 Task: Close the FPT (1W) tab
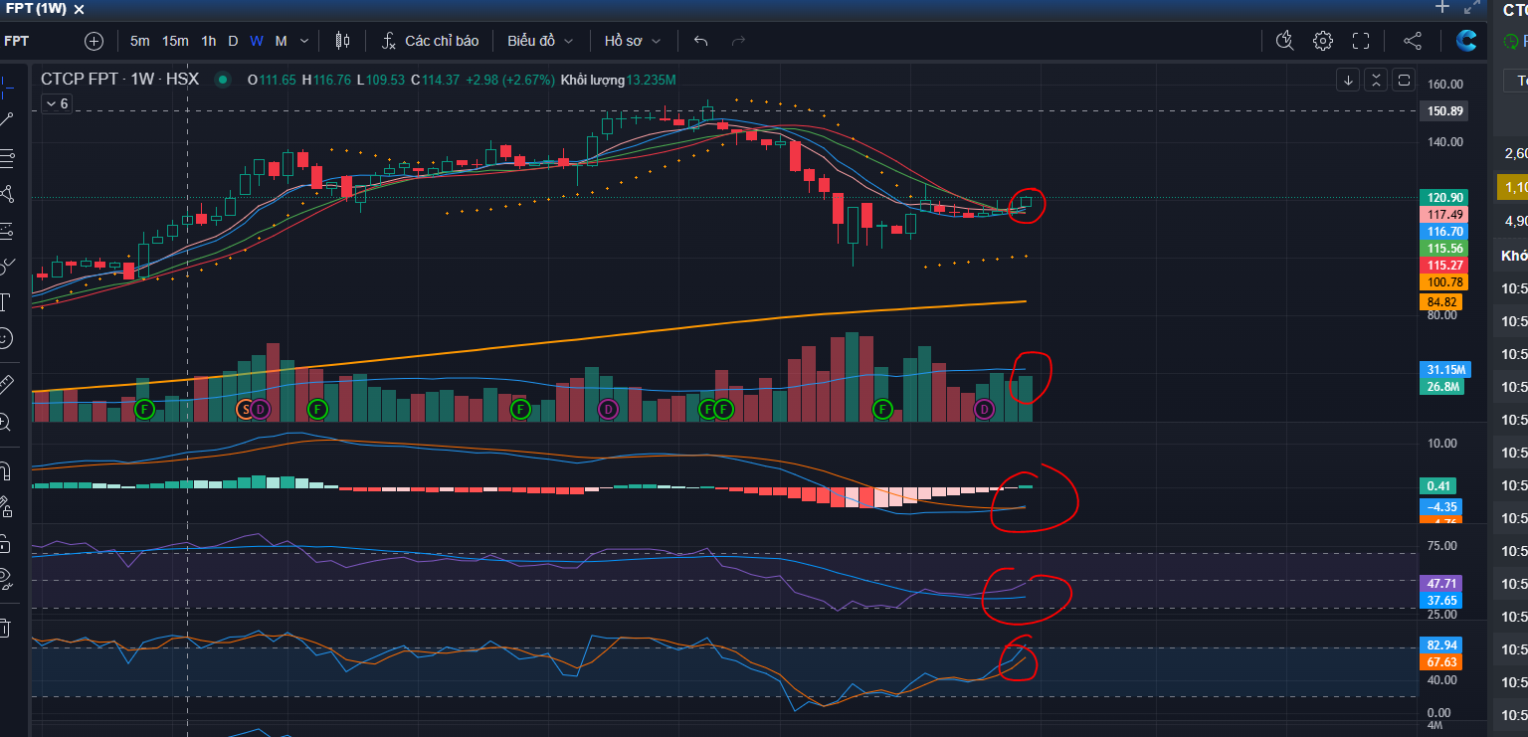point(80,8)
